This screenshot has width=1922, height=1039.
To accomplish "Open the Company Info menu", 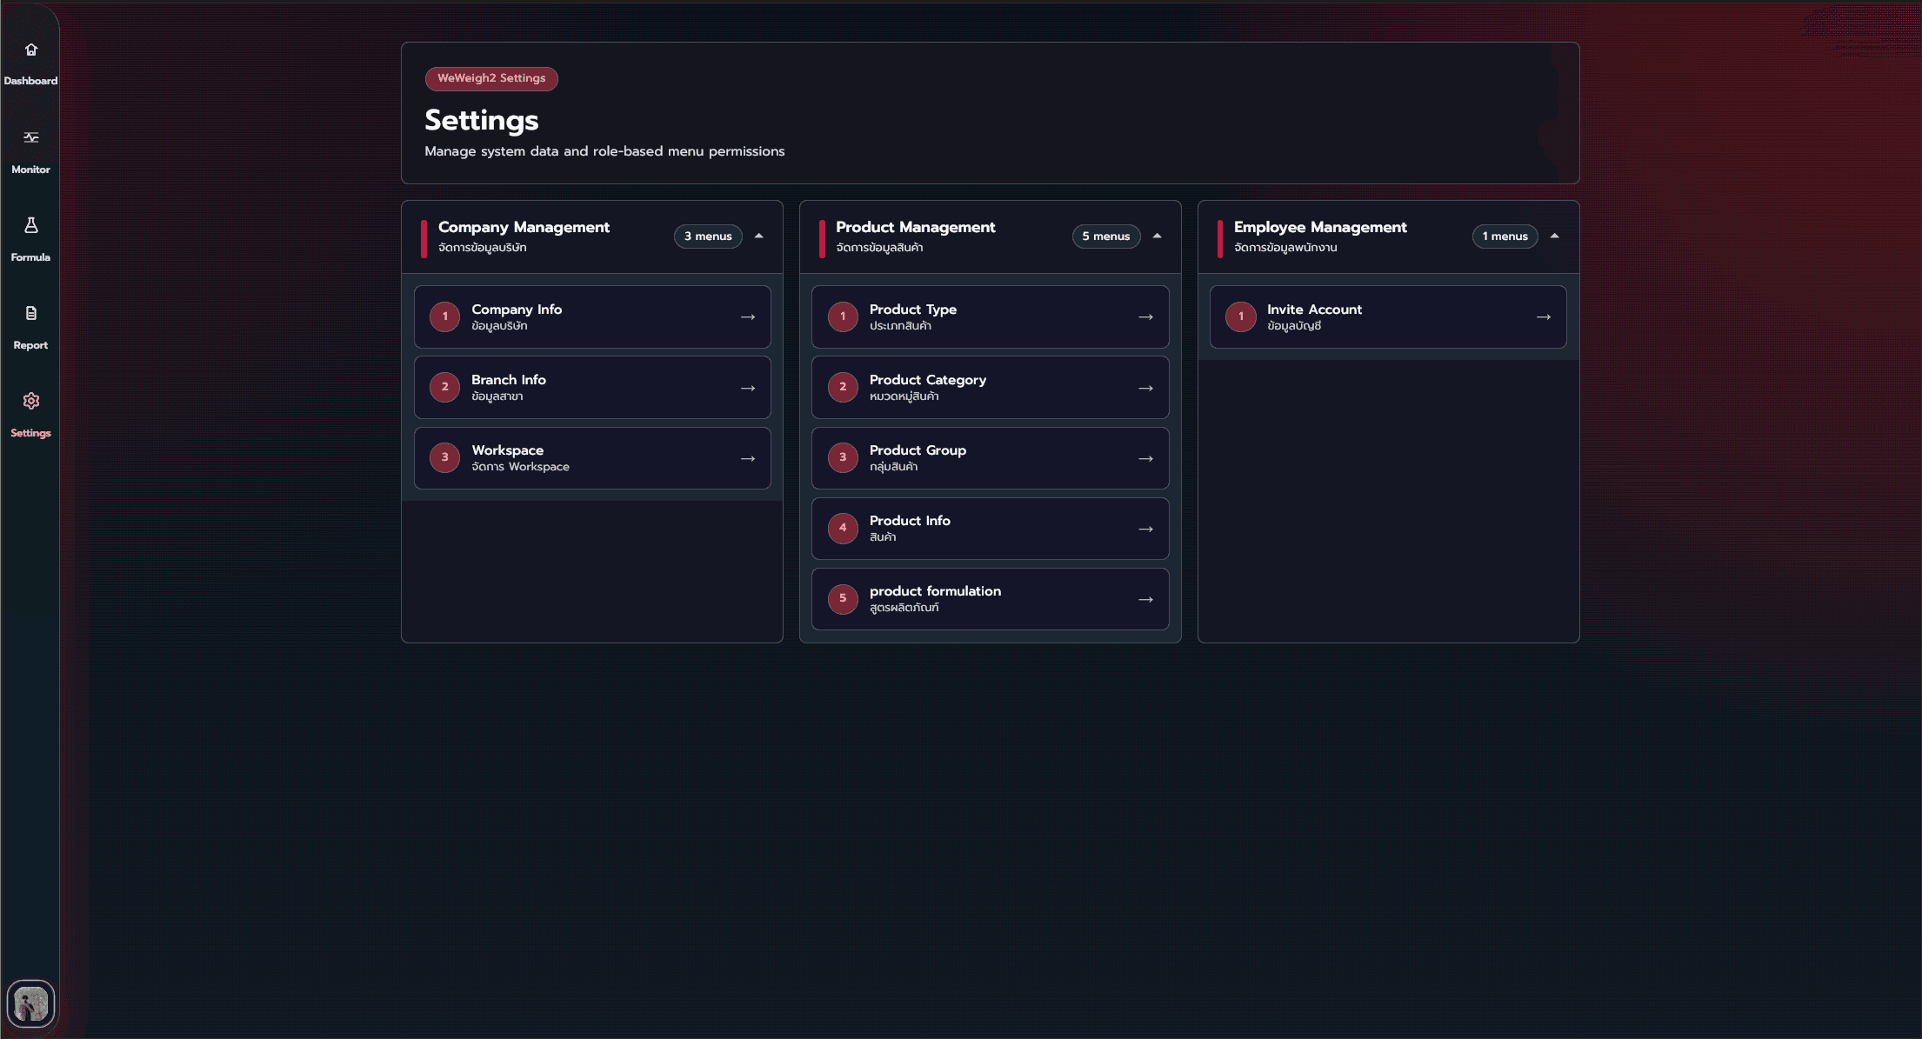I will [x=592, y=317].
